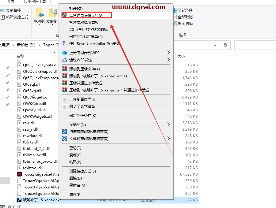Click 复制路径 in the ribbon
This screenshot has width=276, height=208.
point(13,10)
